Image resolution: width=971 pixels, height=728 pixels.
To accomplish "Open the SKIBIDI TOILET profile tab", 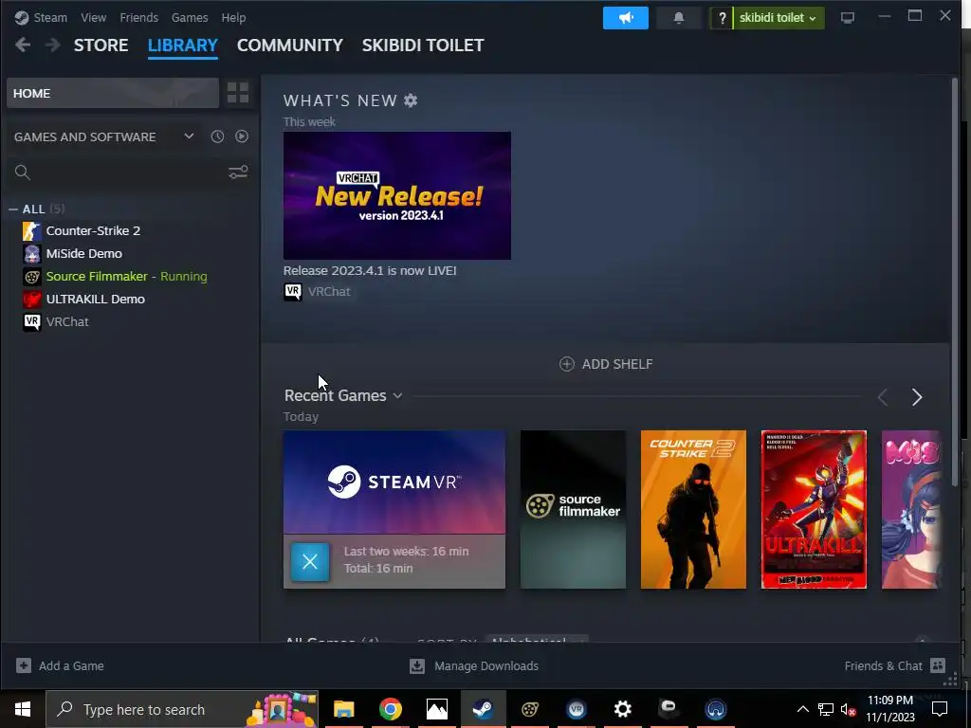I will coord(423,45).
